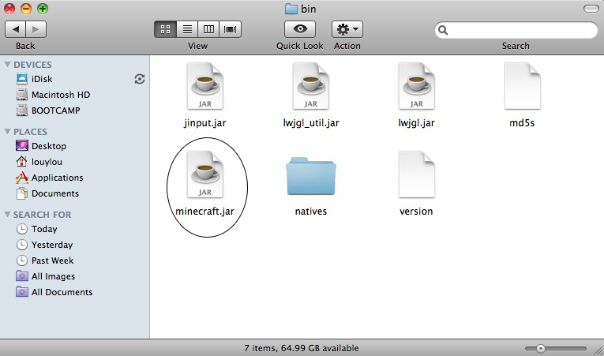Click the green zoom window button
Viewport: 604px width, 356px height.
tap(43, 9)
